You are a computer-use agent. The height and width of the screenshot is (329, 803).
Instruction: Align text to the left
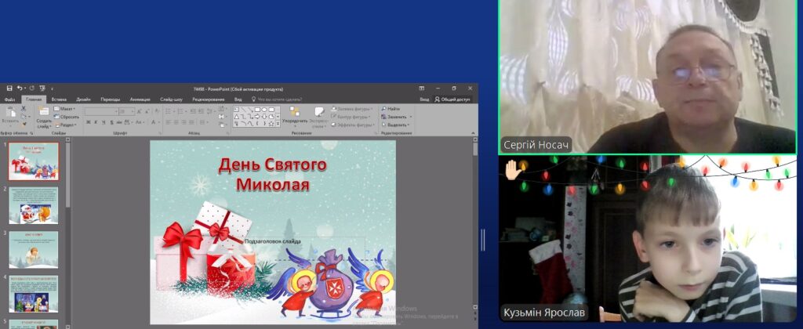coord(169,122)
